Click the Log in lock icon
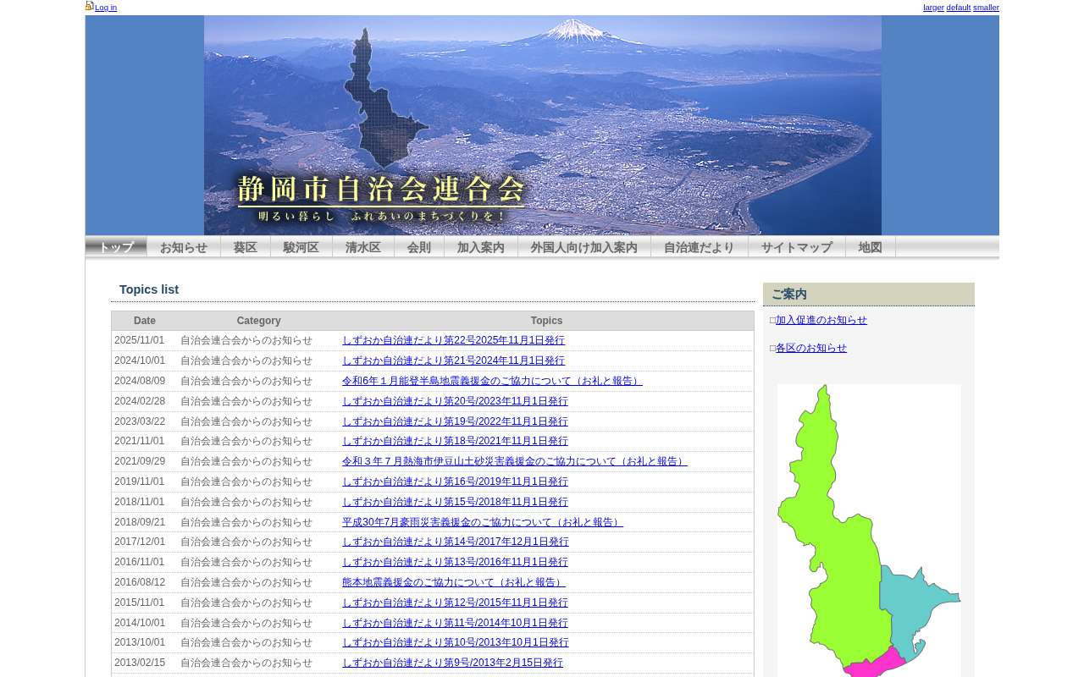This screenshot has width=1084, height=677. click(x=90, y=6)
